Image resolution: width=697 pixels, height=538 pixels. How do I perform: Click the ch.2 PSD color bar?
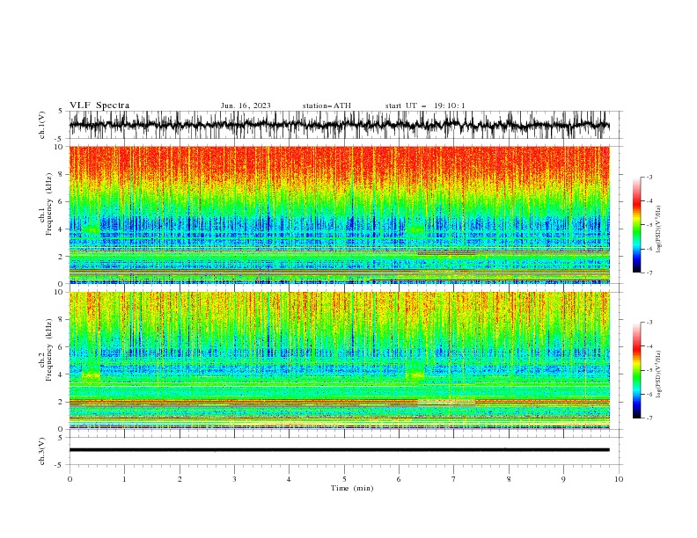tap(636, 370)
